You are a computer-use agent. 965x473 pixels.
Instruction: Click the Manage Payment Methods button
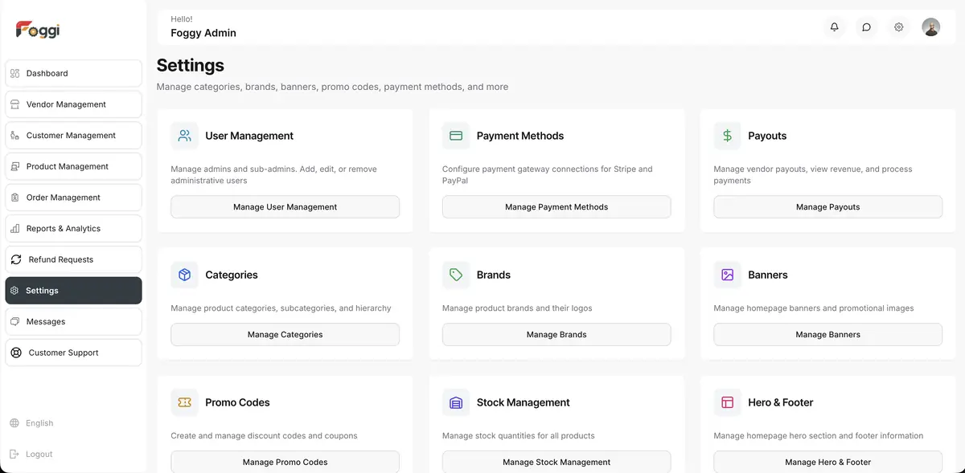(x=556, y=206)
